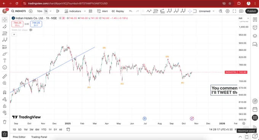Screen dimensions: 259x140
Task: Create an Alert
Action: pyautogui.click(x=102, y=11)
